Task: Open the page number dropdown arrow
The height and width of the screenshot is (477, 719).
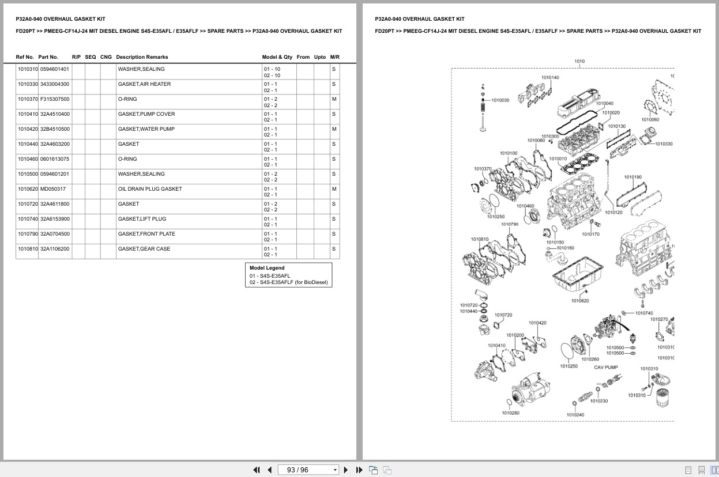Action: pyautogui.click(x=335, y=470)
